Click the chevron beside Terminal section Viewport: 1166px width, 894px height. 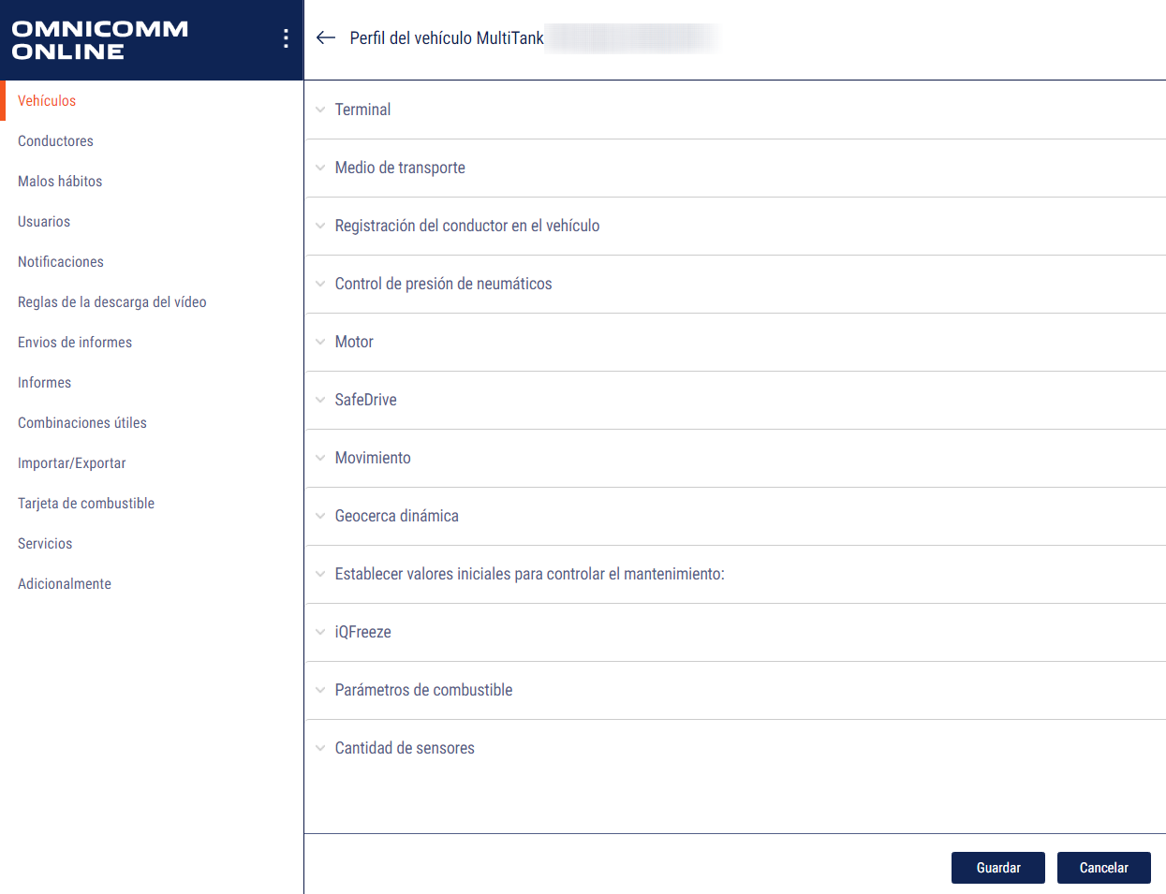321,110
